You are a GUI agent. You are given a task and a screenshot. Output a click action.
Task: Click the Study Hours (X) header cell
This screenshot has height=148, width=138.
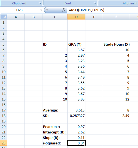tap(116, 44)
